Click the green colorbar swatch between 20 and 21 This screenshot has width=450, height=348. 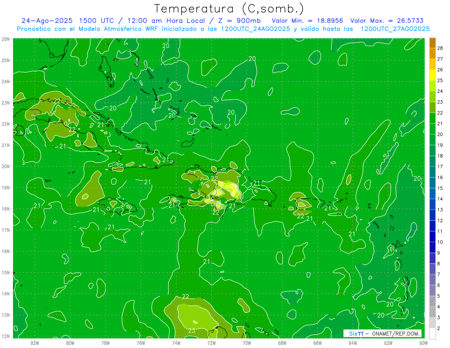[432, 129]
